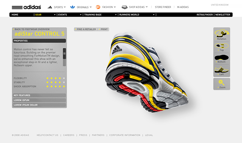
Task: Go to Home in black navbar
Action: [15, 15]
